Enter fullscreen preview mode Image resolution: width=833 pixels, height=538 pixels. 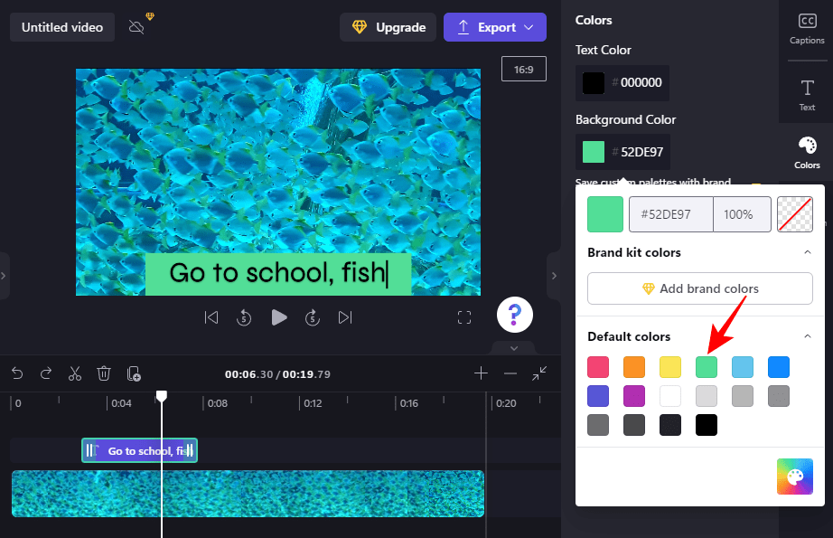pos(464,317)
